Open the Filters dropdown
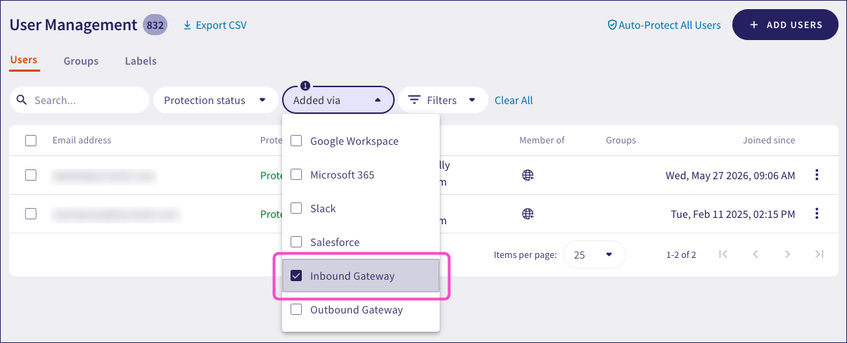The width and height of the screenshot is (847, 343). [443, 100]
